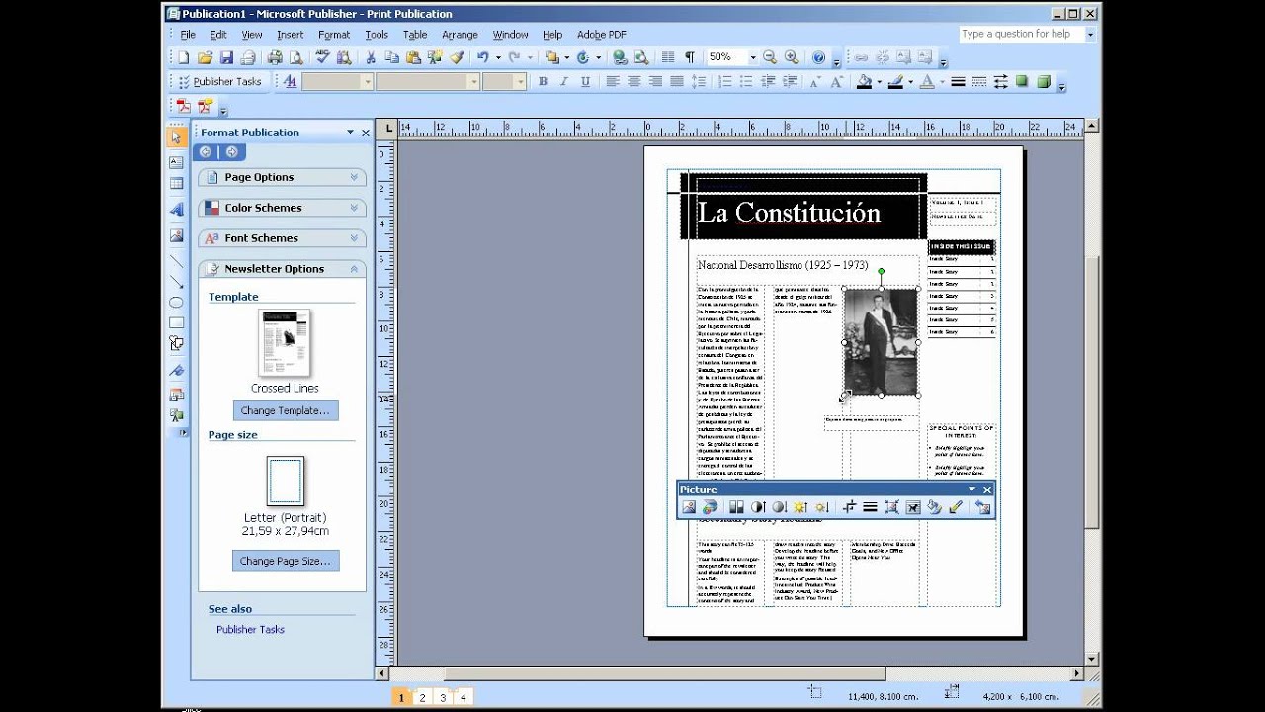Toggle Bold formatting
This screenshot has width=1265, height=712.
[543, 82]
